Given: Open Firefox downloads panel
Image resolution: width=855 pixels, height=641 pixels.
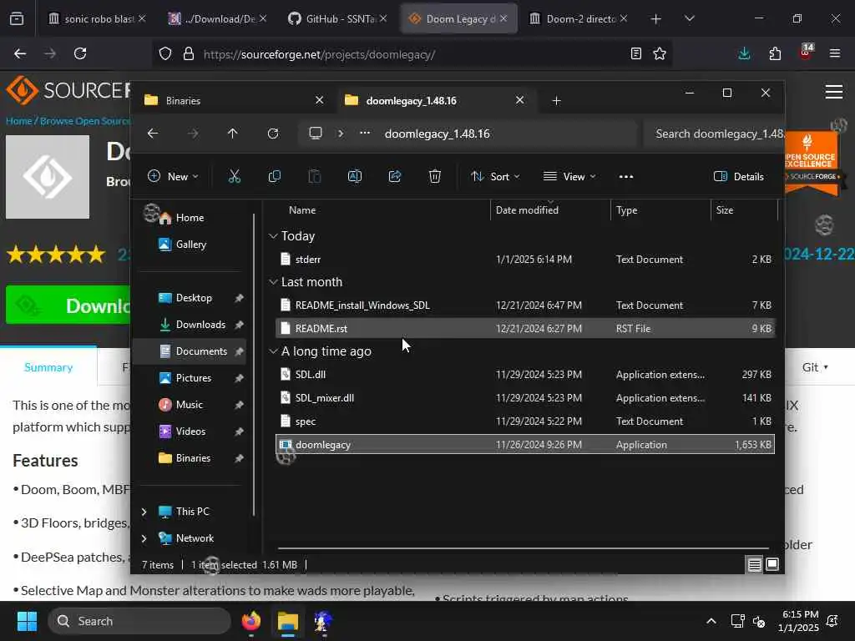Looking at the screenshot, I should (744, 53).
